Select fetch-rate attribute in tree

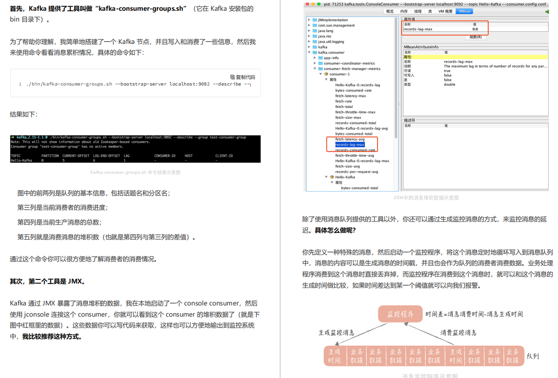pos(343,101)
